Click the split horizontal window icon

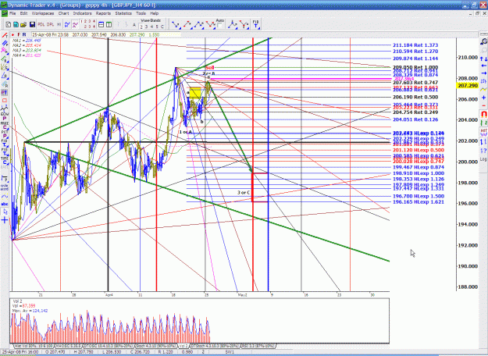coord(101,24)
